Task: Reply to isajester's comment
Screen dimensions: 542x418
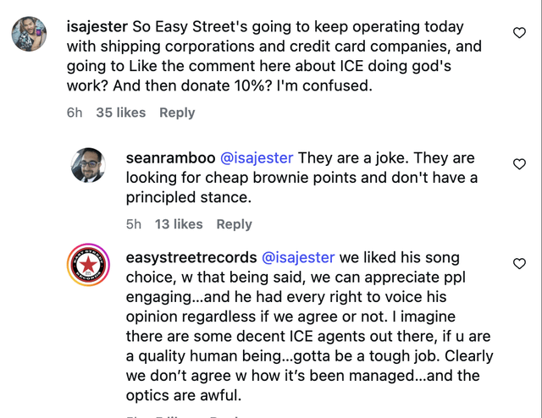Action: tap(177, 113)
